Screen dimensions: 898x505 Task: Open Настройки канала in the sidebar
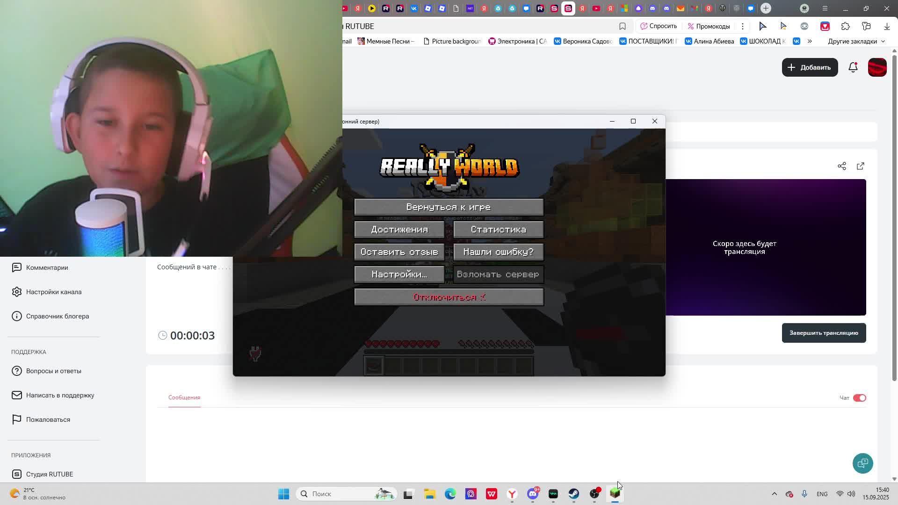pos(53,292)
